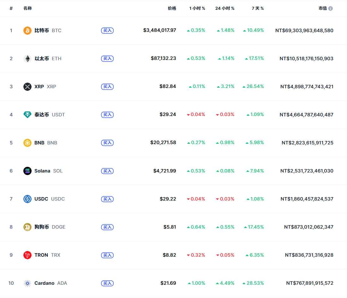Open the USDC coin name link

coord(41,199)
